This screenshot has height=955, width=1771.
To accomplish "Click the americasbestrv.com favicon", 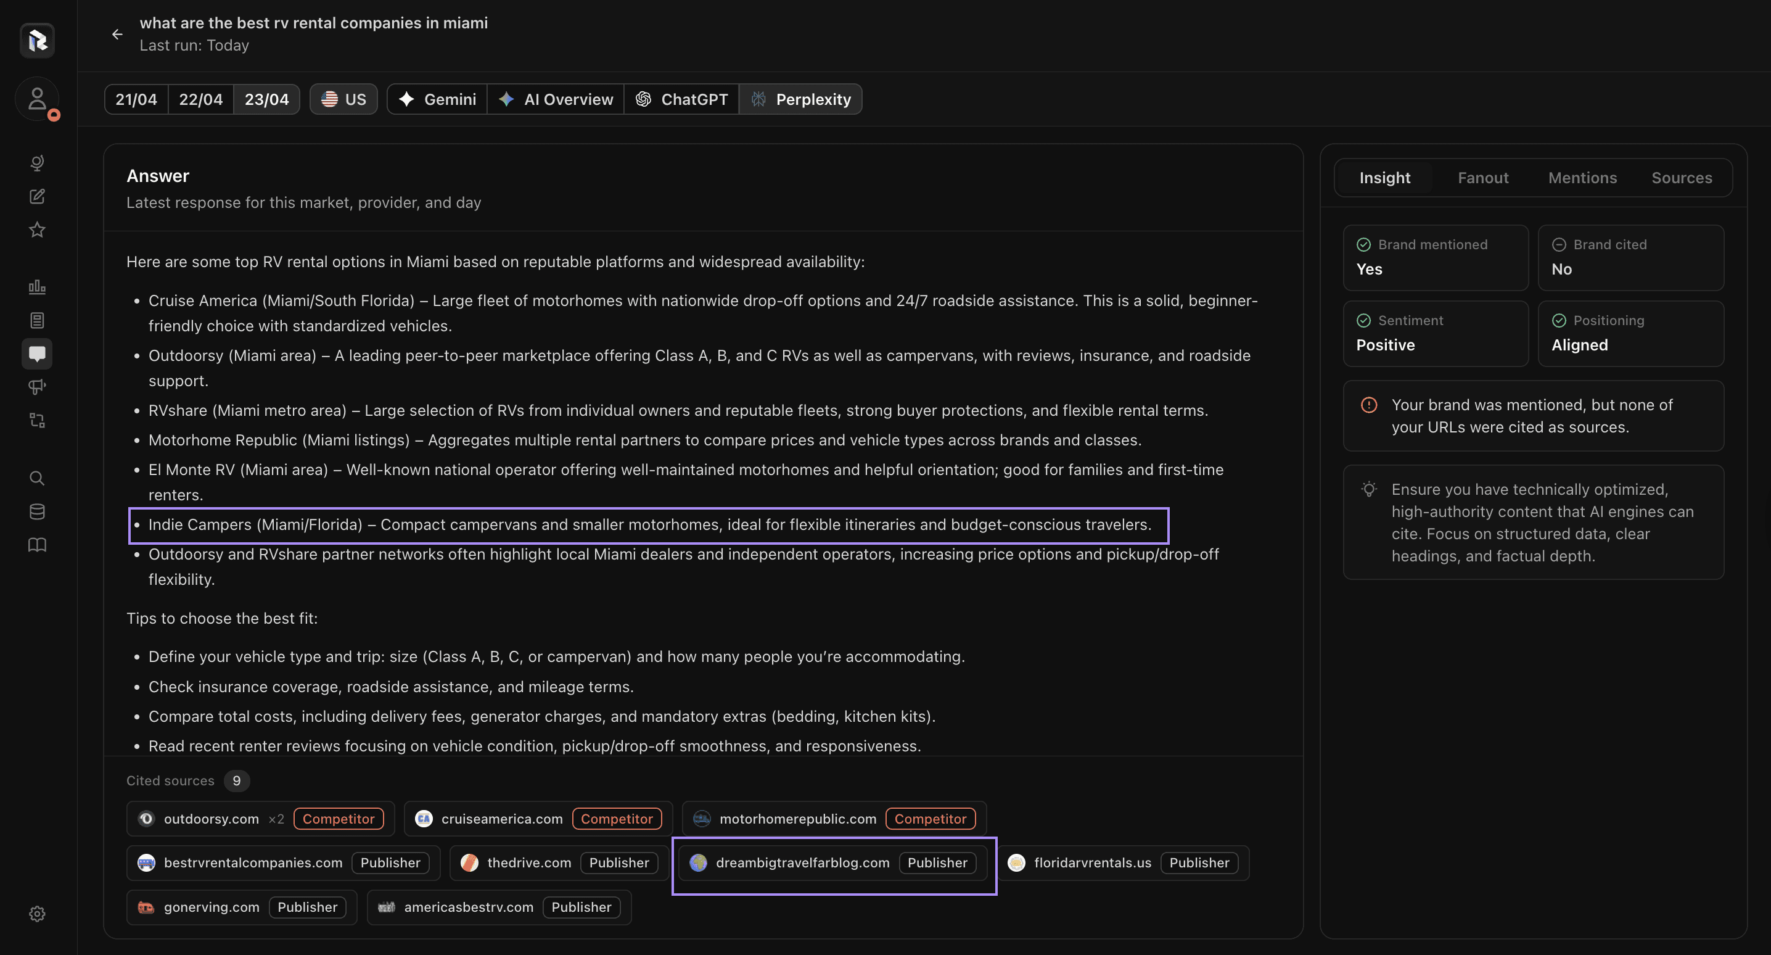I will coord(387,907).
